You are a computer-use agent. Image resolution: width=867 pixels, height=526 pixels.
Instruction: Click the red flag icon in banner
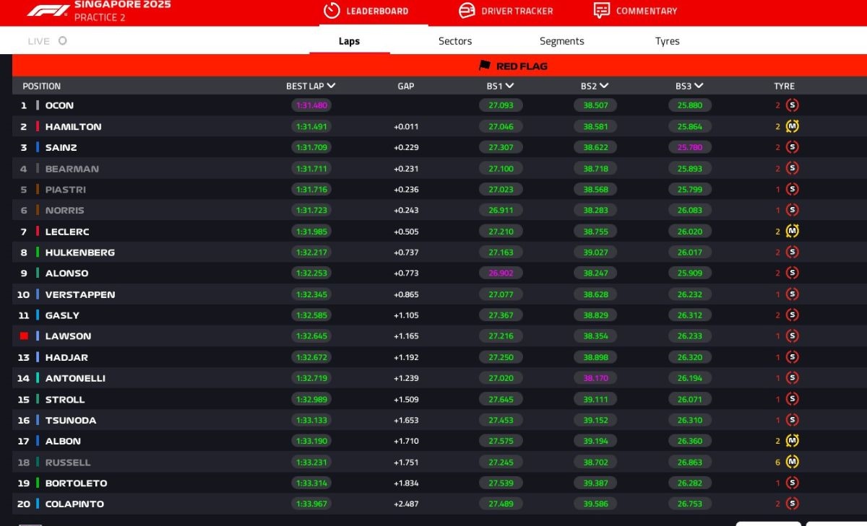pos(485,66)
